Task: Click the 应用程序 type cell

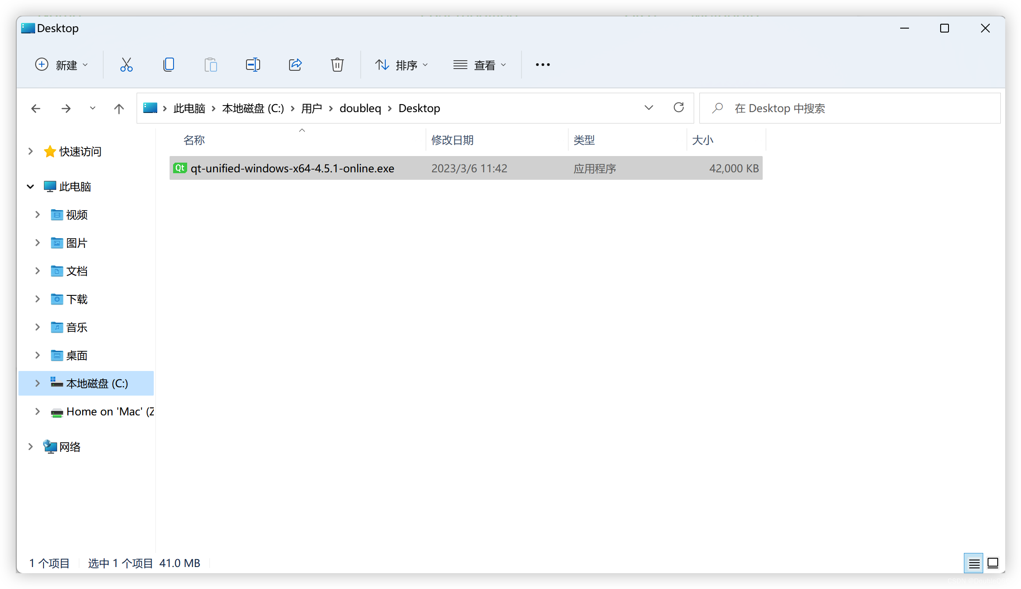Action: [x=595, y=168]
